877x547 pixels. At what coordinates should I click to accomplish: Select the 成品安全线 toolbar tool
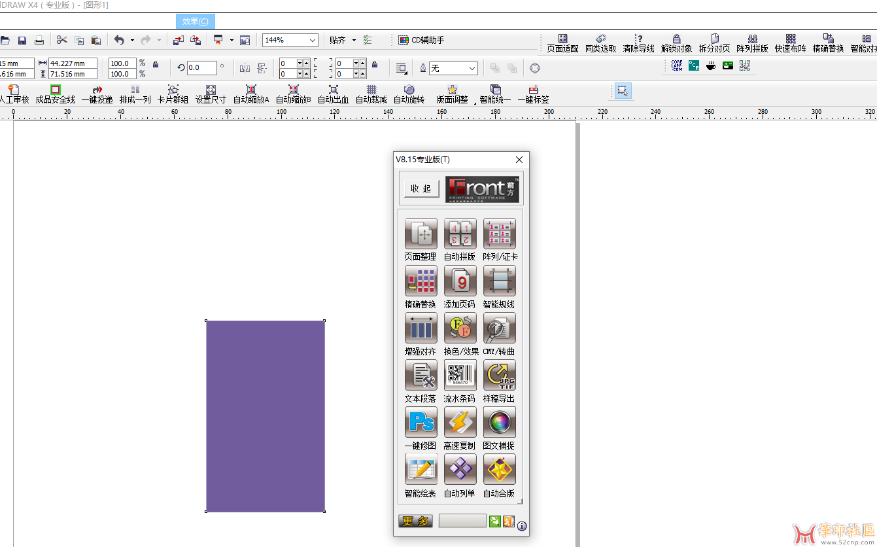[x=55, y=94]
